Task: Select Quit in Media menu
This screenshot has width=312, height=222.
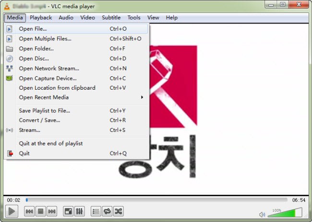Action: pos(76,153)
